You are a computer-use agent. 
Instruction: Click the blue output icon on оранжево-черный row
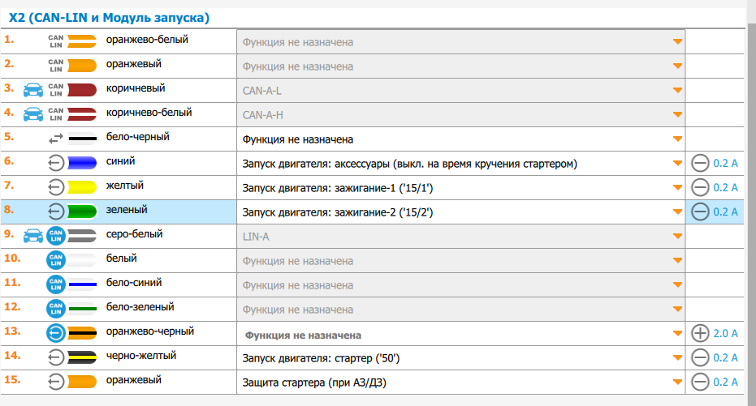55,333
